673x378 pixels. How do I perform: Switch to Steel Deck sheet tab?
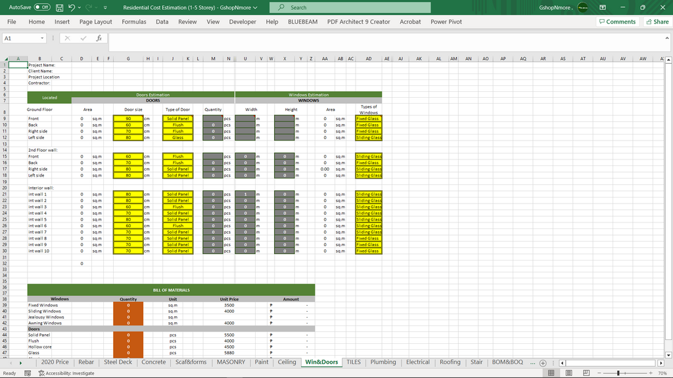118,362
